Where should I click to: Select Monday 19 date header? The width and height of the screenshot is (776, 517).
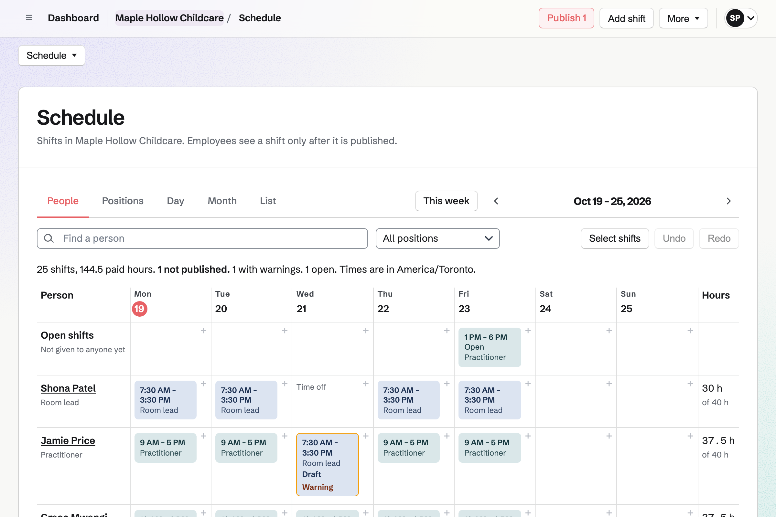pyautogui.click(x=140, y=309)
